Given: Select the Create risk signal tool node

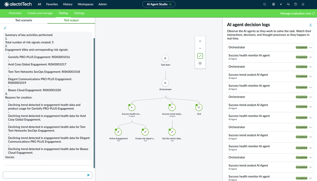Looking at the screenshot, I should [145, 132].
